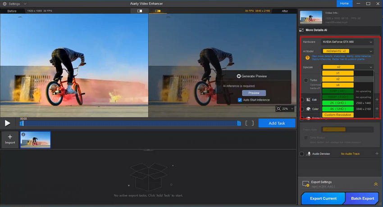Open Settings gear icon
This screenshot has width=383, height=207.
[5, 4]
